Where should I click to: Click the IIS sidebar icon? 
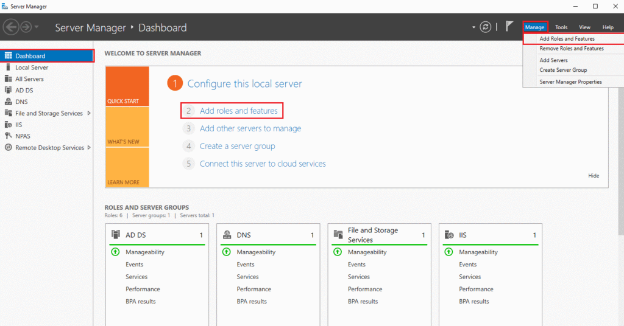point(8,124)
